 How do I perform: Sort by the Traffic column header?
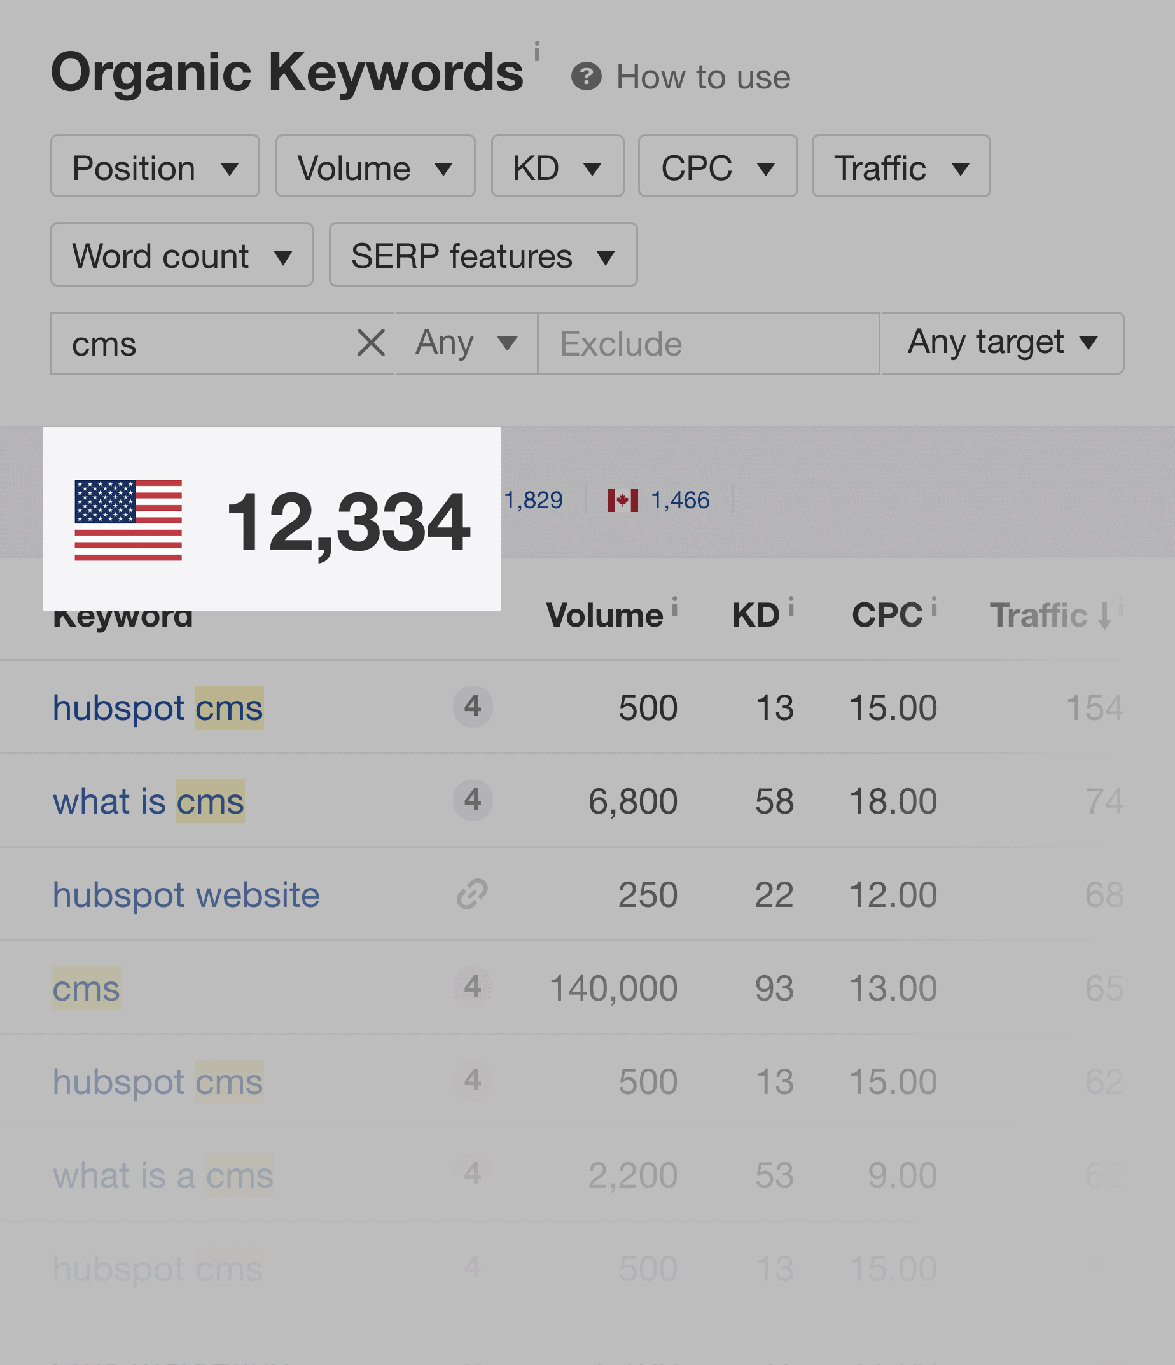pyautogui.click(x=1039, y=615)
